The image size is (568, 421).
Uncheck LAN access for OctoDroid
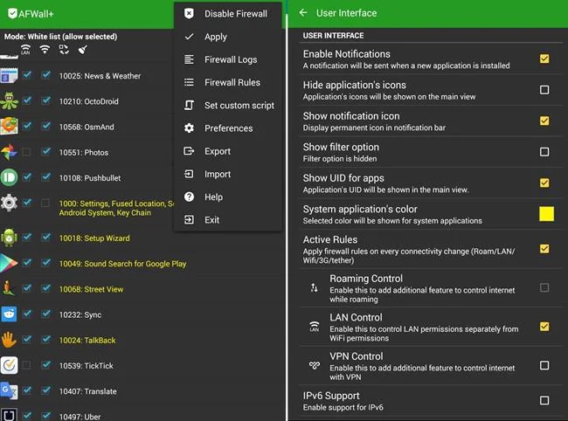[x=27, y=100]
